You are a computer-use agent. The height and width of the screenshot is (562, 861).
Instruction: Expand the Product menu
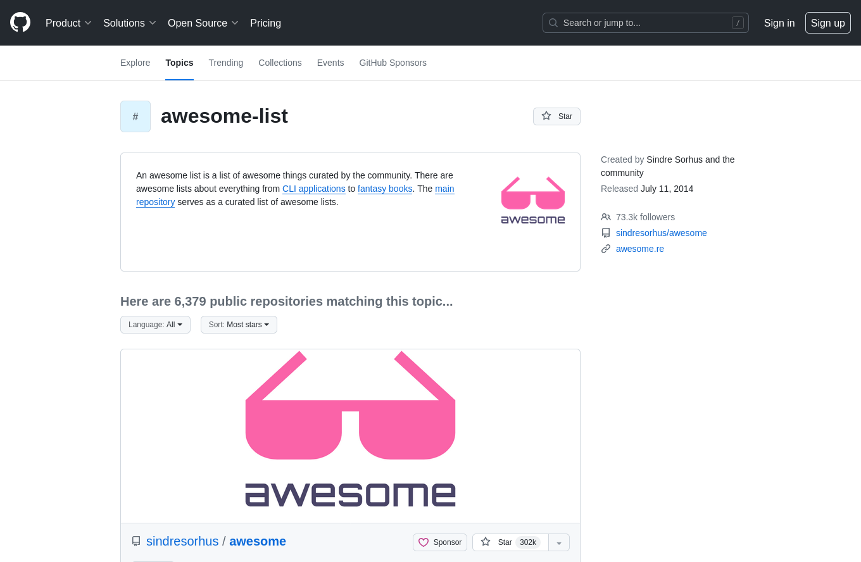[68, 23]
